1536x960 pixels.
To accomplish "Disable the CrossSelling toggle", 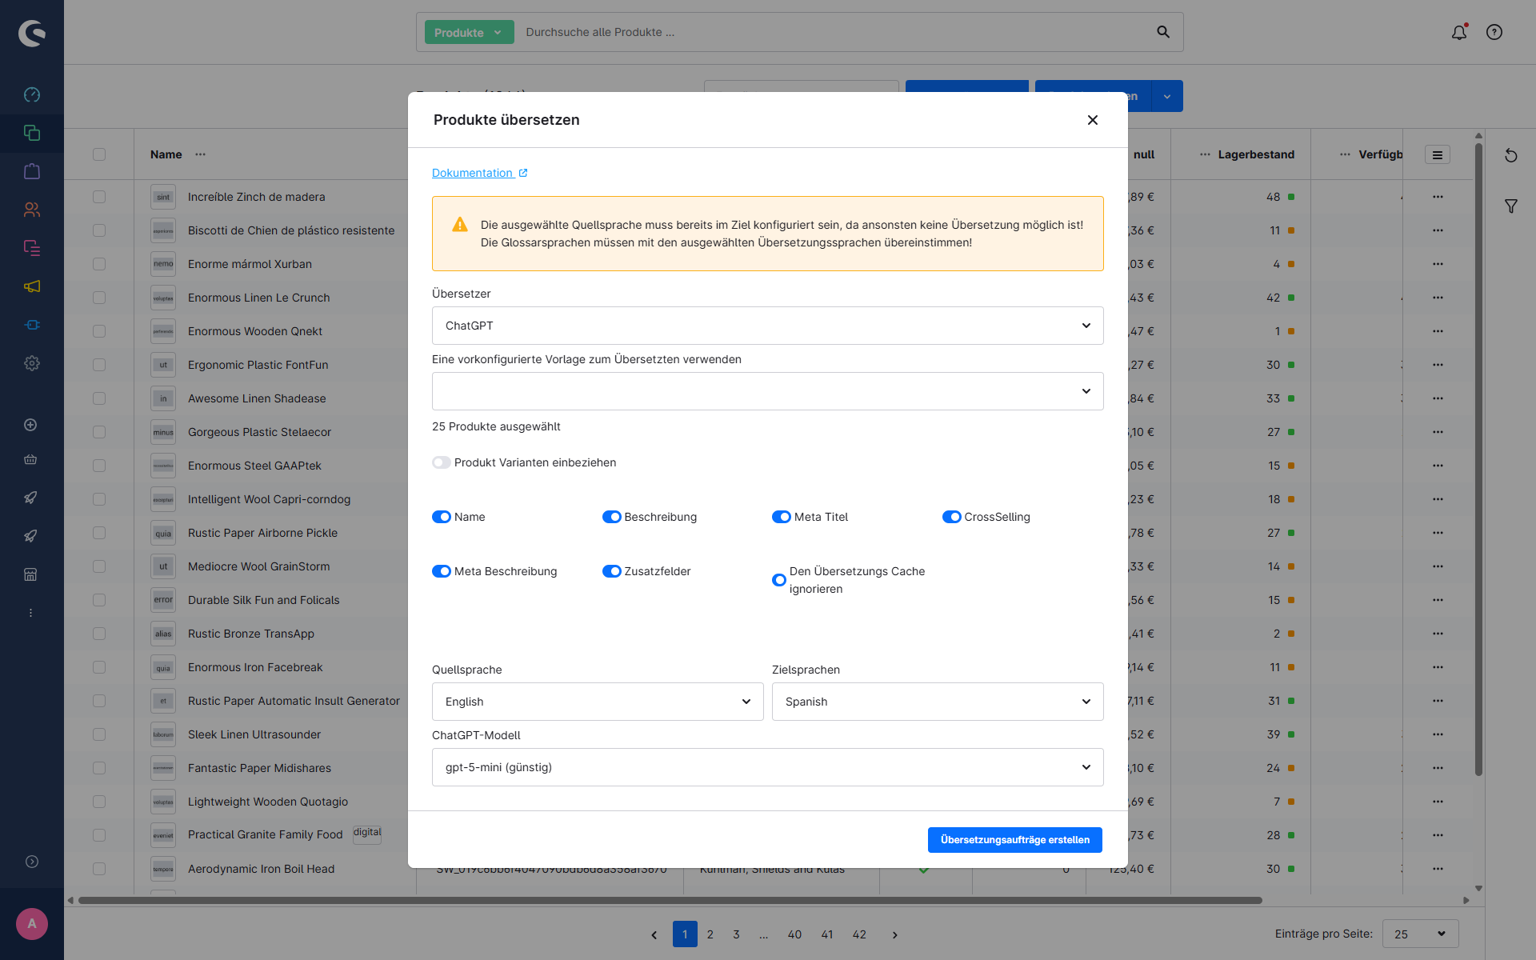I will coord(951,517).
